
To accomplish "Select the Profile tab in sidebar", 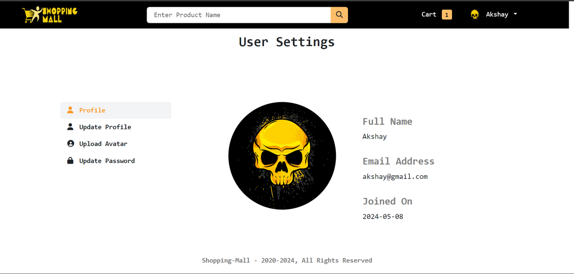I will 116,110.
